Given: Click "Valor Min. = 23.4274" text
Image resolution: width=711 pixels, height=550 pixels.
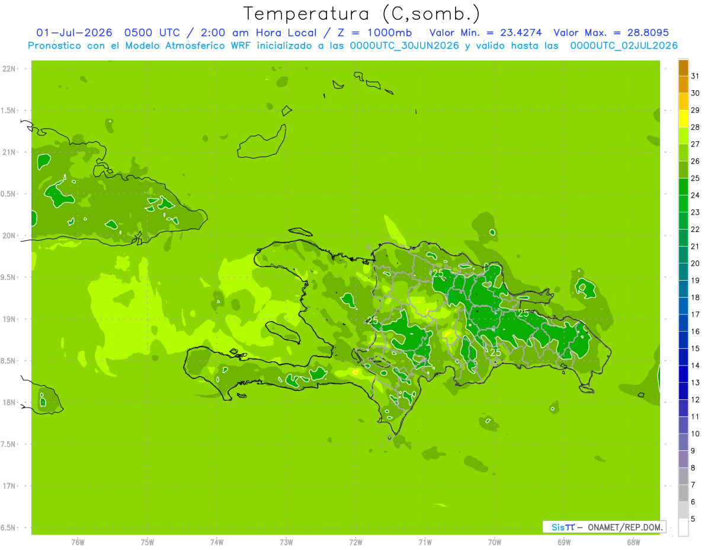Looking at the screenshot, I should pyautogui.click(x=486, y=33).
